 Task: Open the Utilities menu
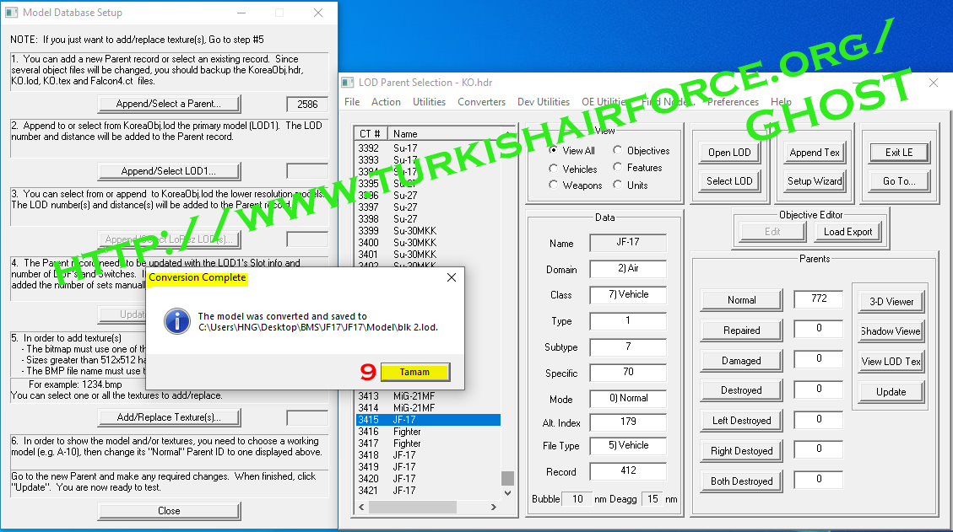429,102
